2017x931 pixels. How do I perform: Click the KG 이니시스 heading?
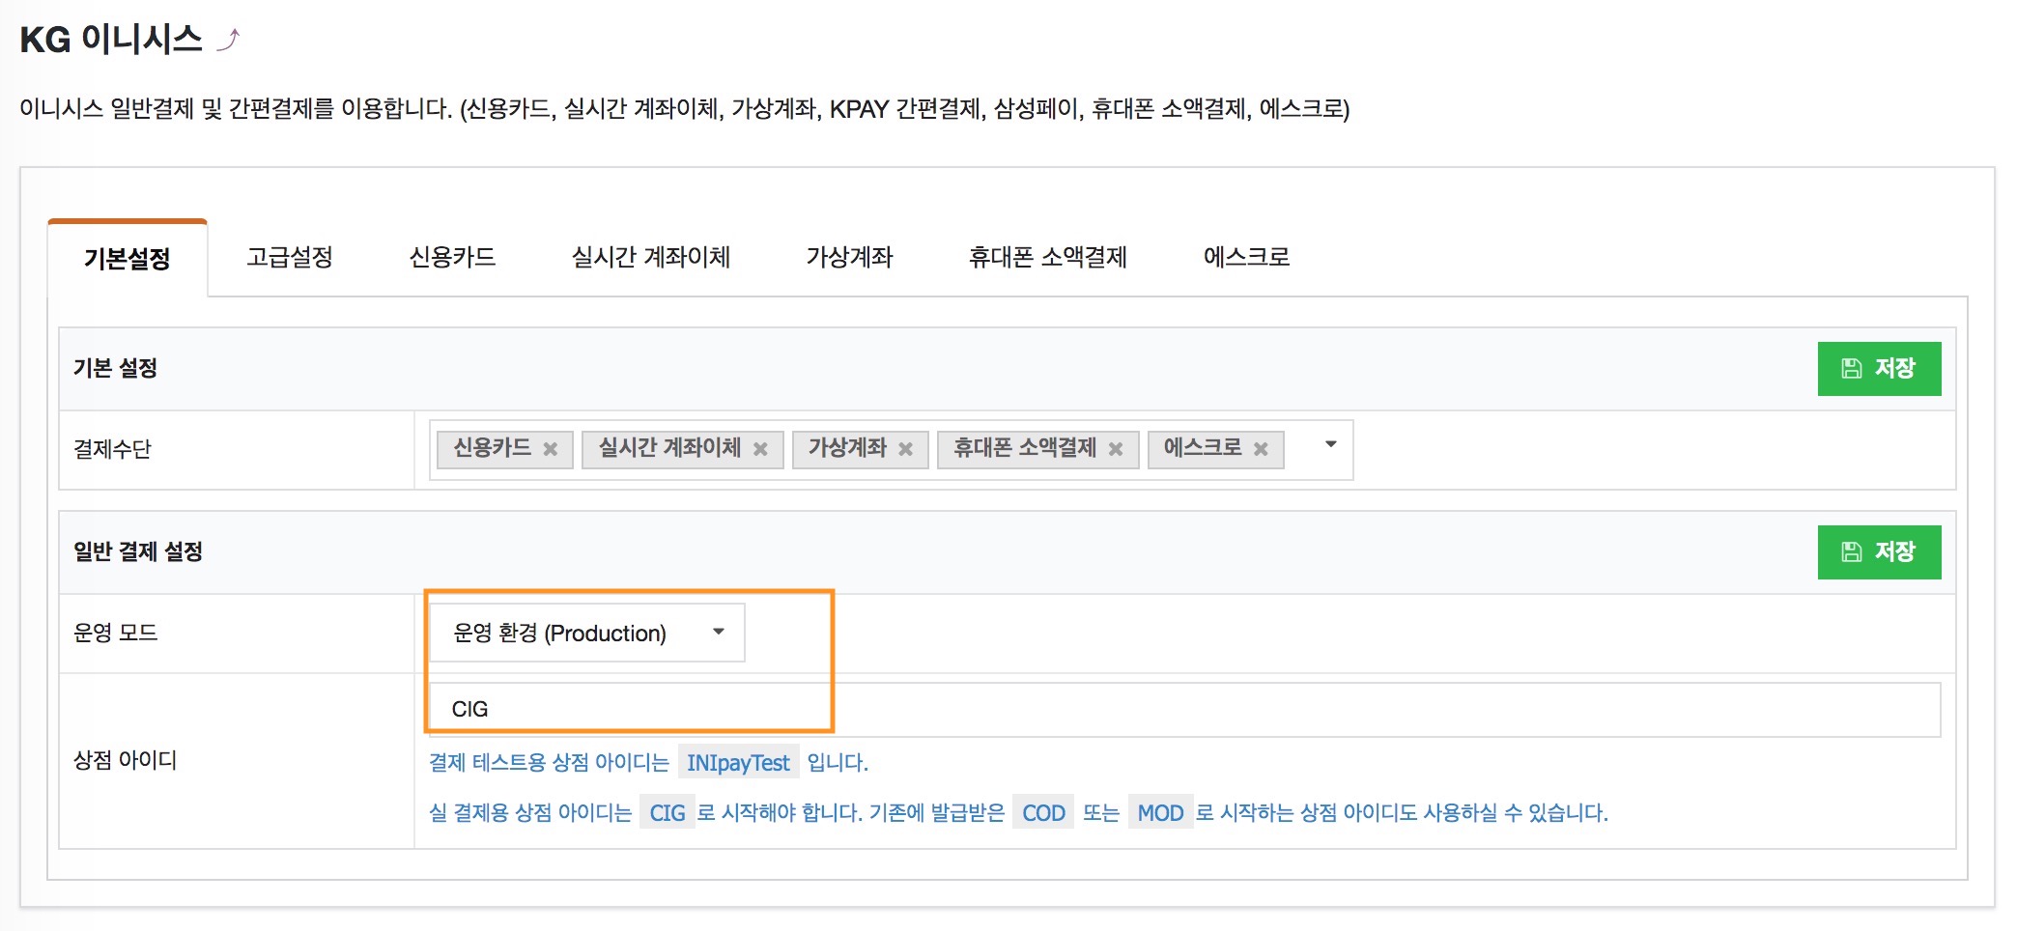click(111, 40)
